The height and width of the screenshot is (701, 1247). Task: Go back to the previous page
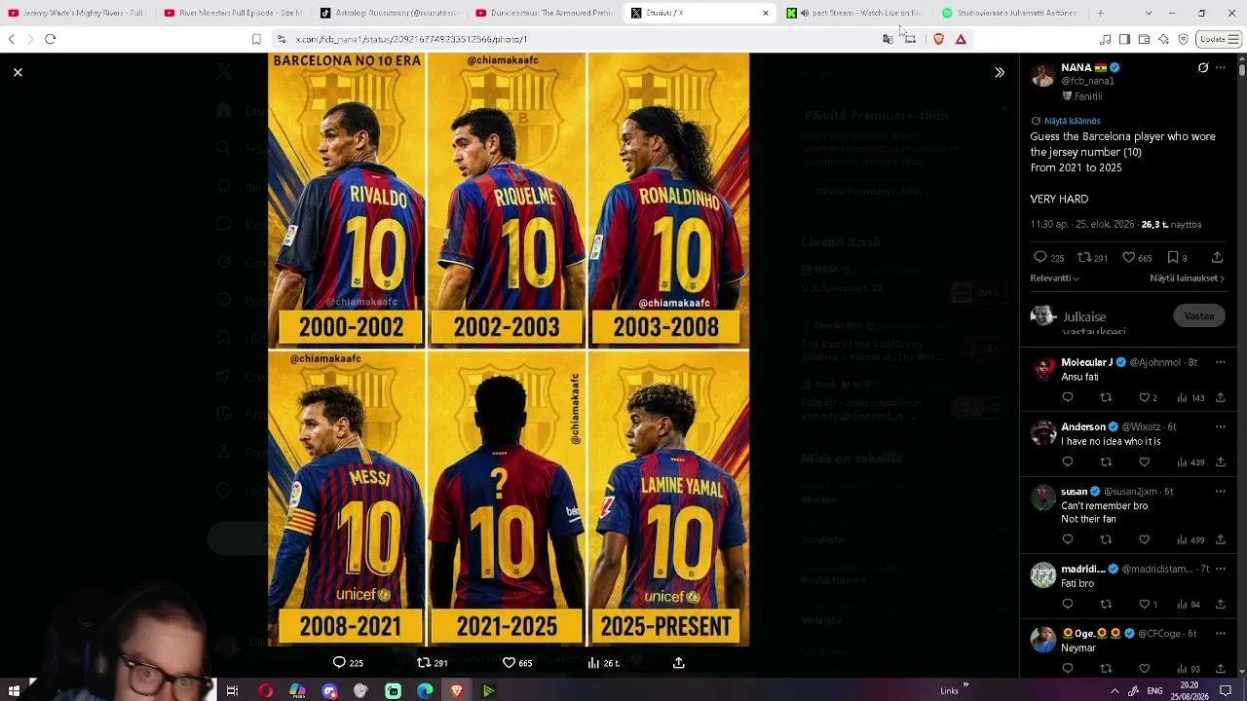coord(12,39)
